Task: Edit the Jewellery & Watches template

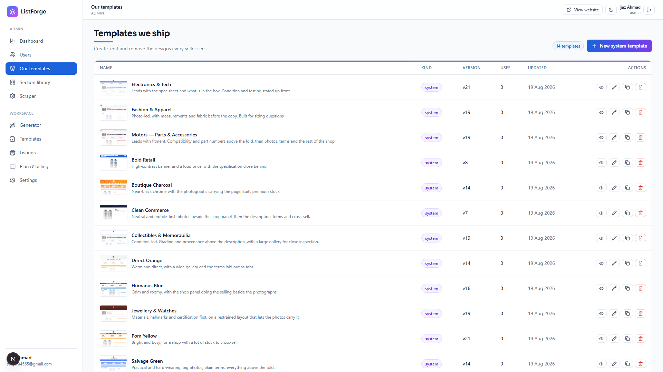Action: 614,313
